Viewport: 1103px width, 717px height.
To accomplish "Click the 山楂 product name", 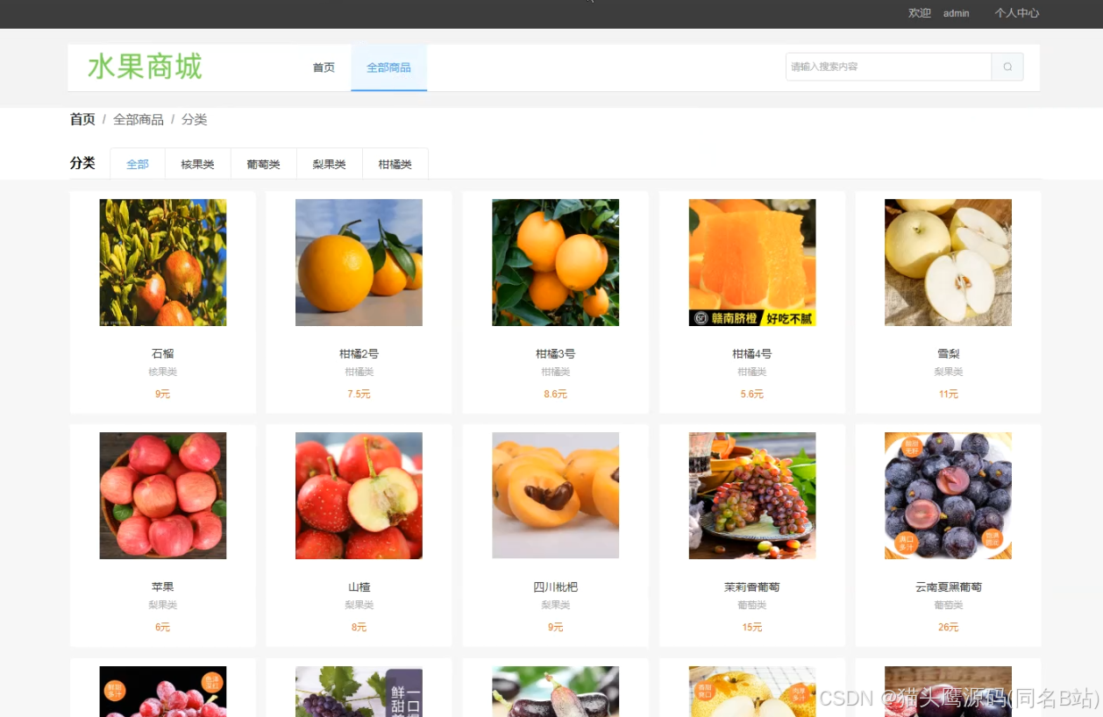I will point(359,587).
